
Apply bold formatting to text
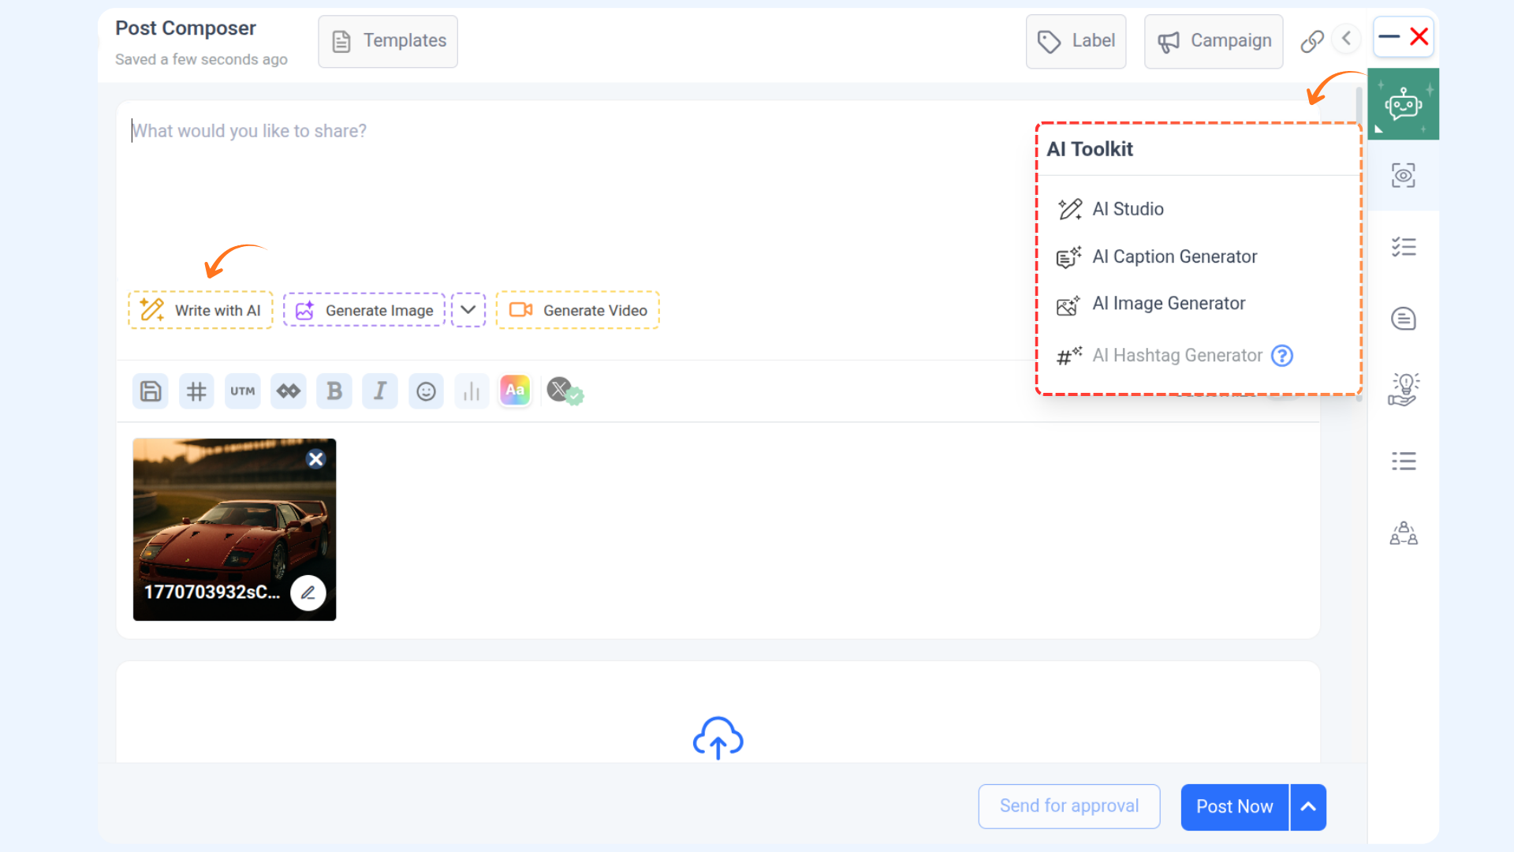[334, 391]
